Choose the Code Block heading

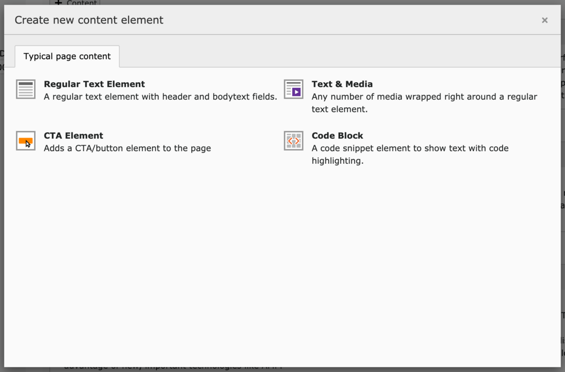(x=337, y=135)
